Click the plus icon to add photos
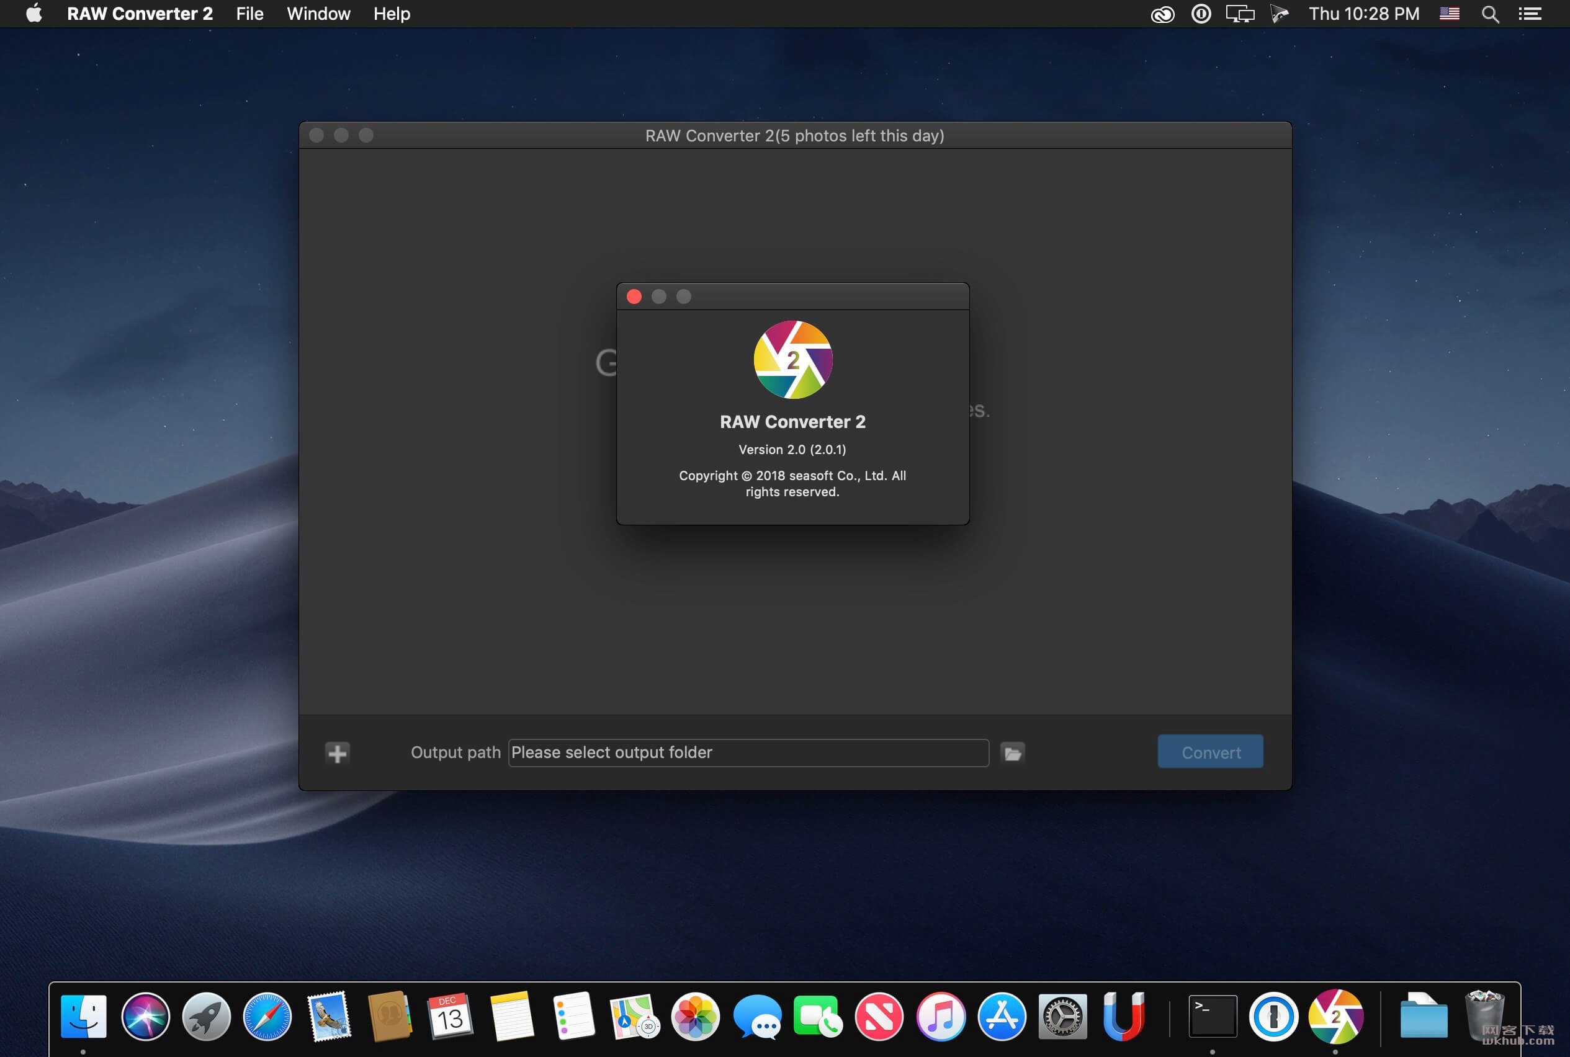Image resolution: width=1570 pixels, height=1057 pixels. pos(337,752)
